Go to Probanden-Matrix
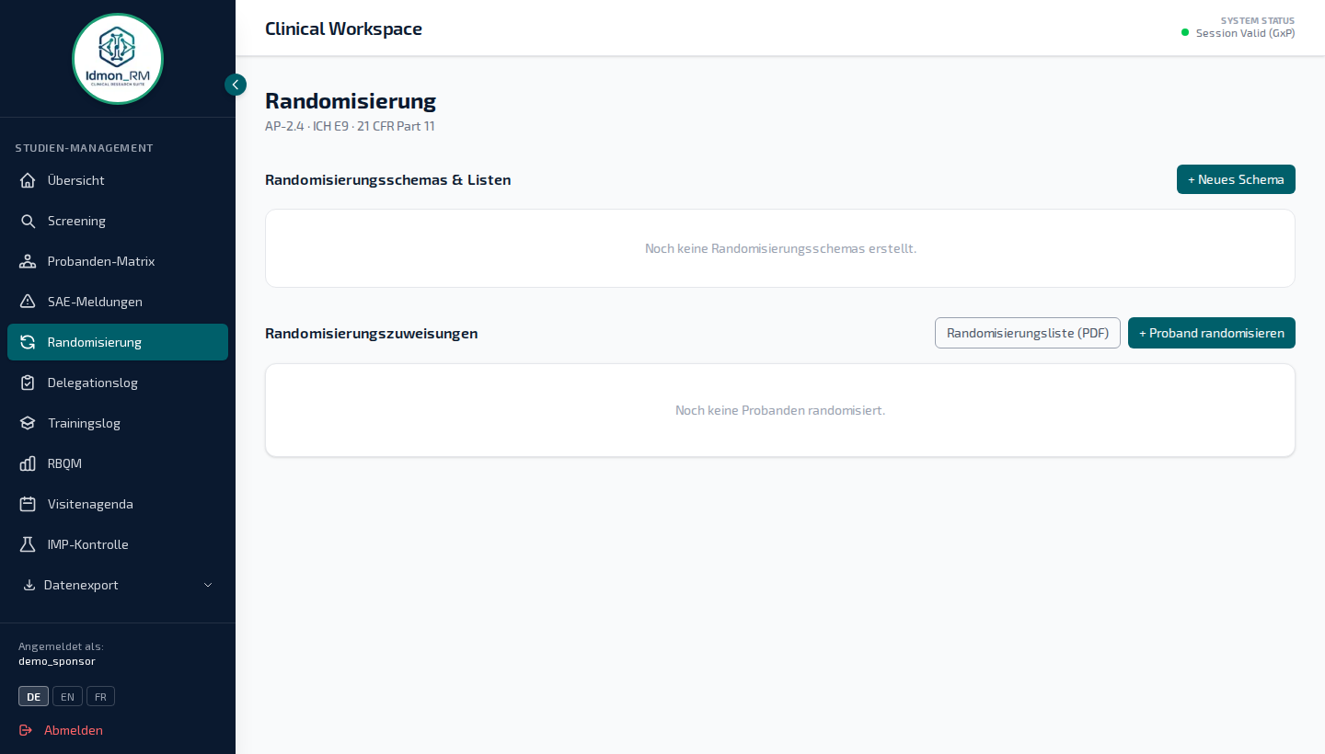This screenshot has height=754, width=1325. tap(118, 261)
